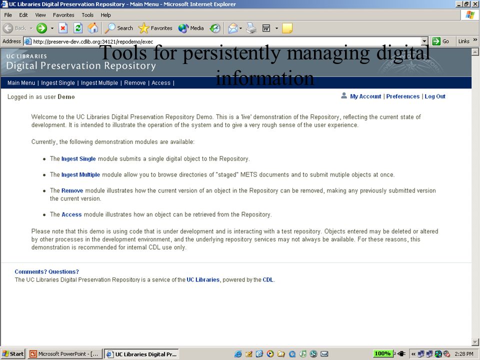
Task: Click the scrollbar down arrow
Action: (x=475, y=342)
